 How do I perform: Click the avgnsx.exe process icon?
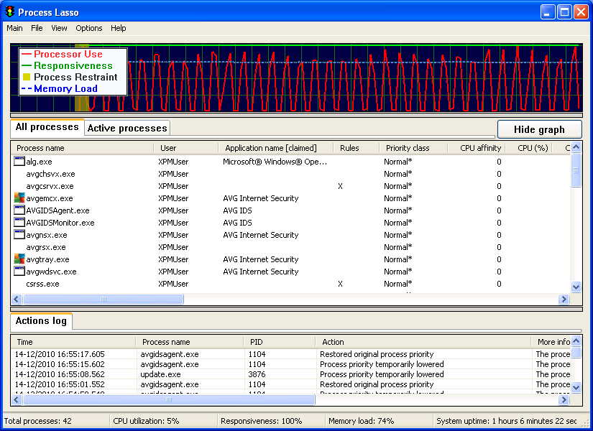pyautogui.click(x=19, y=235)
